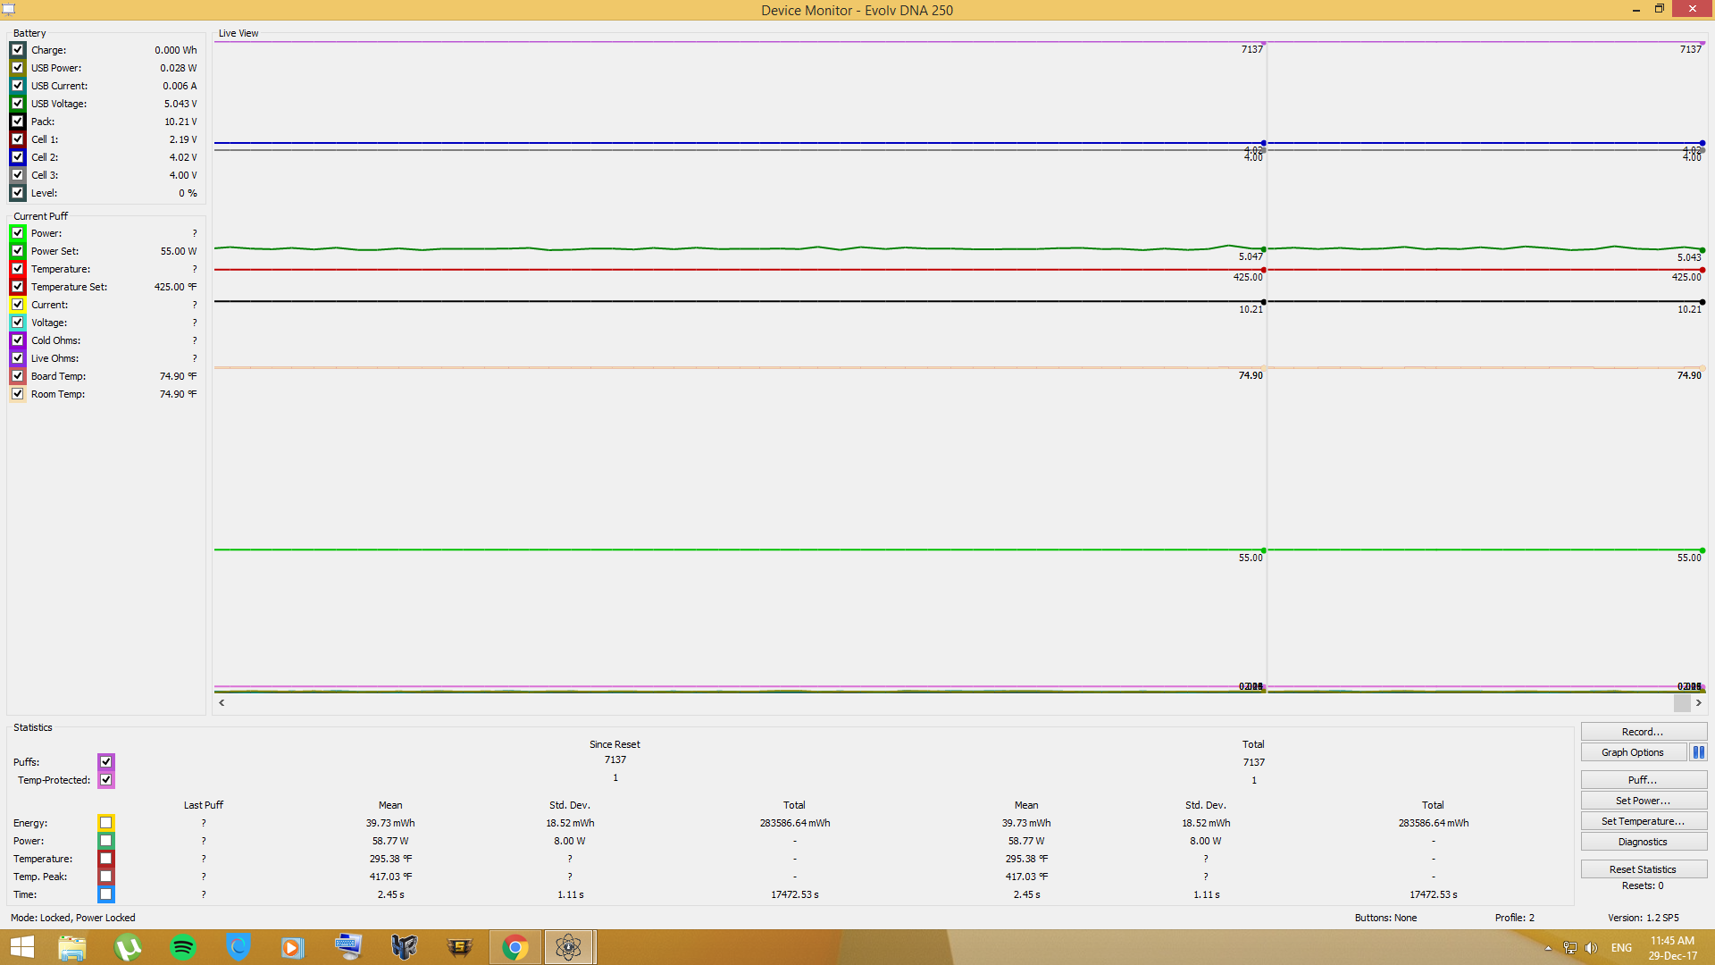
Task: Uncheck the USB Voltage graph checkbox
Action: tap(18, 104)
